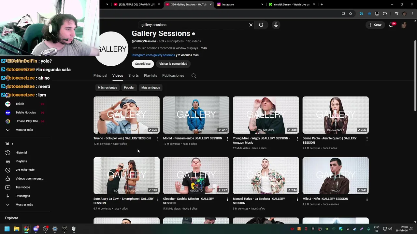Open options menu for Manuel Turizo video
The image size is (417, 234).
297,199
